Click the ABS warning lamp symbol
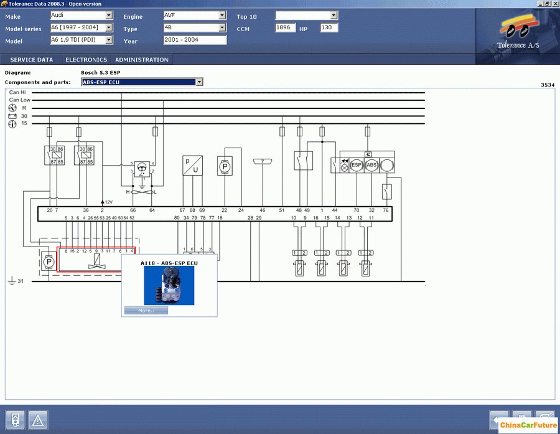Viewport: 560px width, 434px height. 371,166
